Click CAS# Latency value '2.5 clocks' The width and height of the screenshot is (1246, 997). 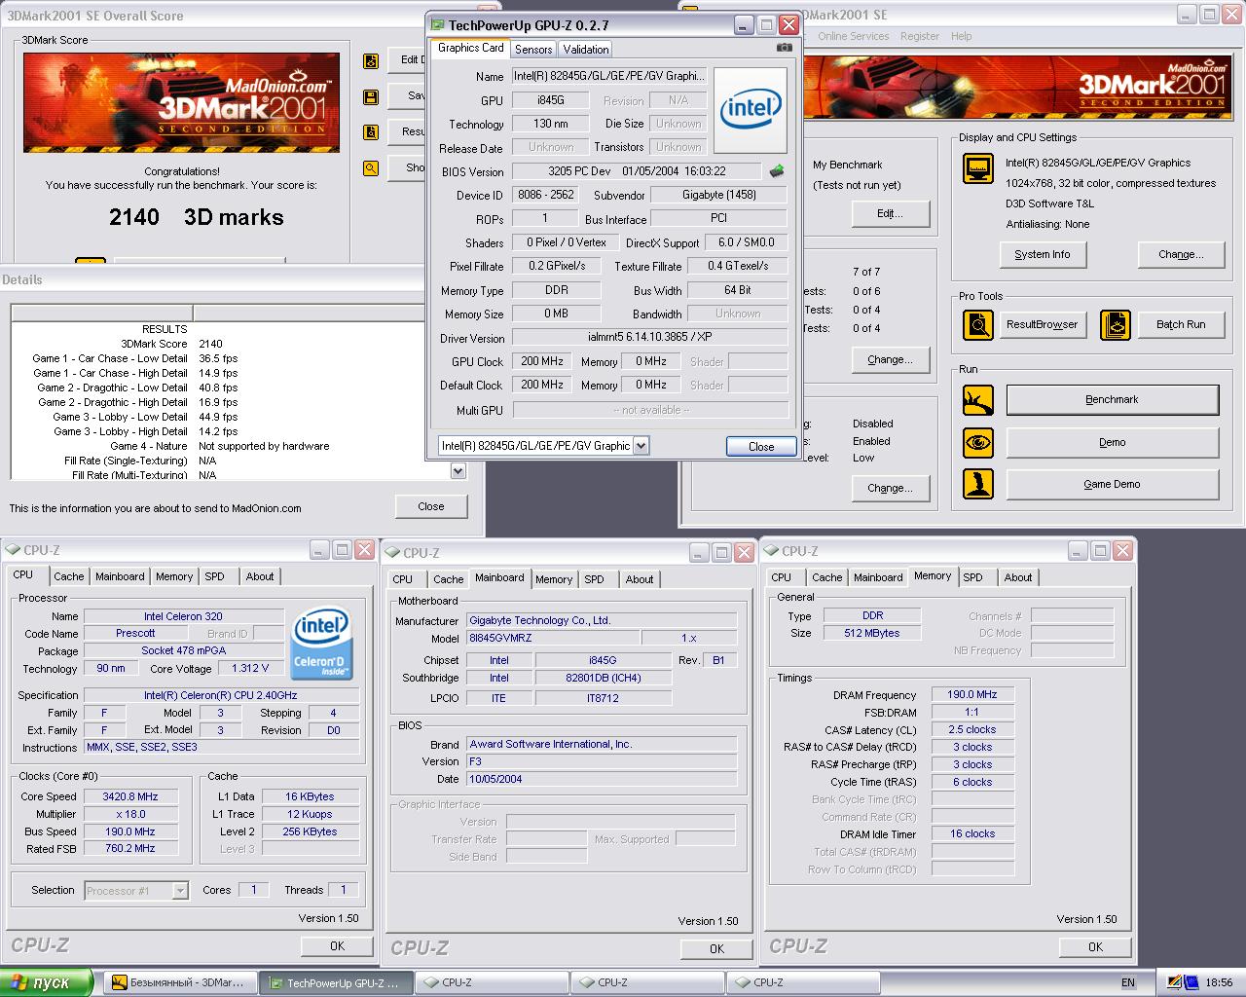coord(972,729)
